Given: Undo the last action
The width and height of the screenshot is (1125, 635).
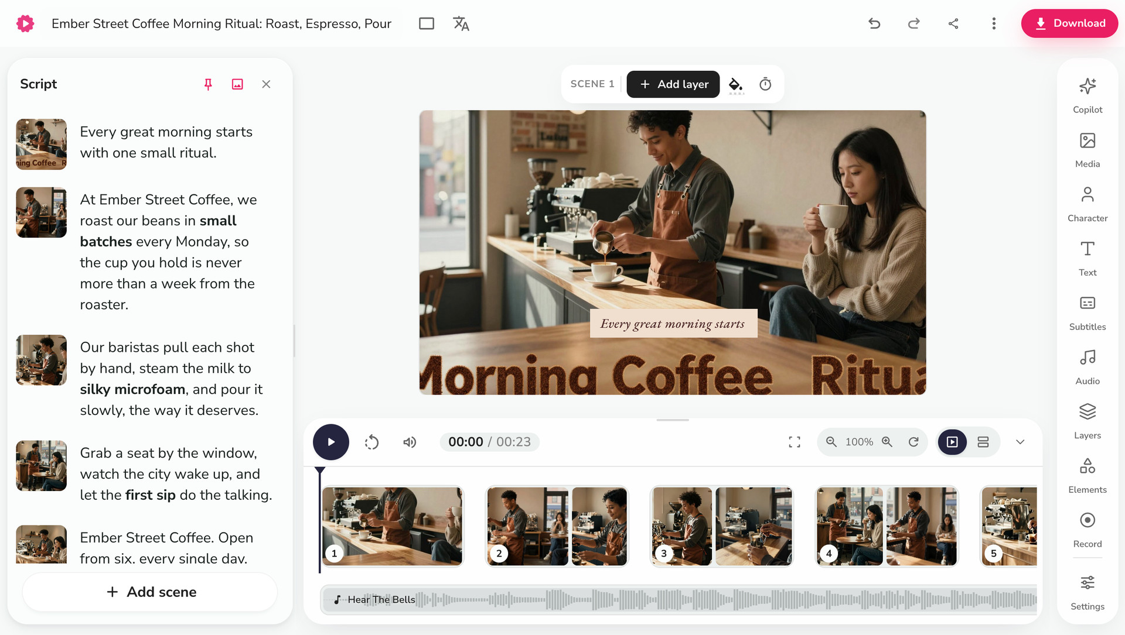Looking at the screenshot, I should 874,23.
